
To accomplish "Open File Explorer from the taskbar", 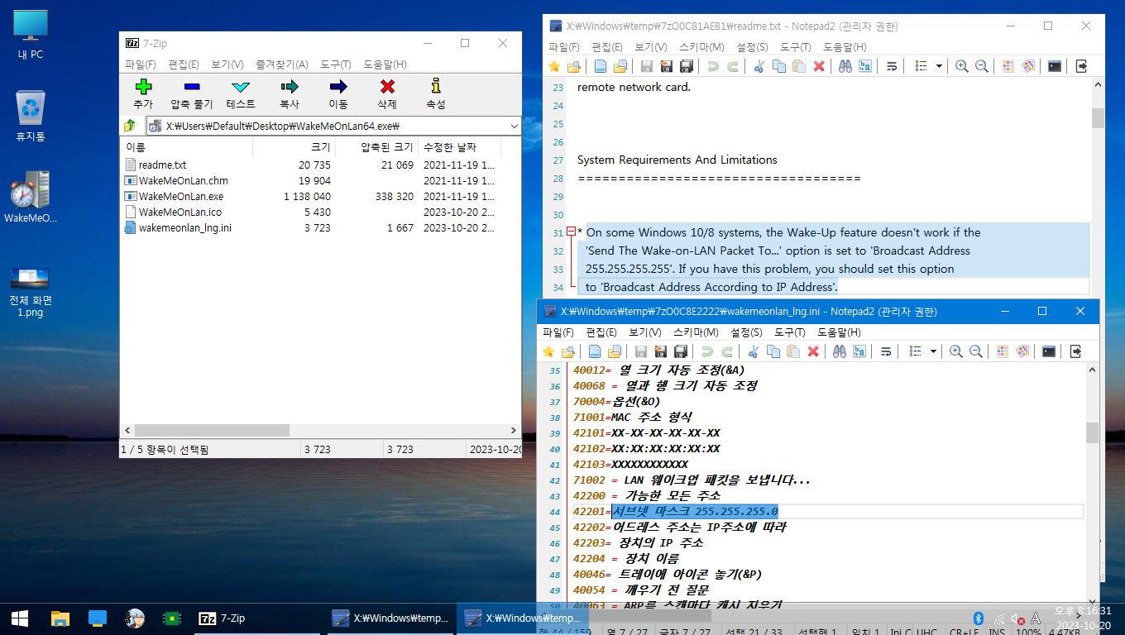I will tap(60, 618).
